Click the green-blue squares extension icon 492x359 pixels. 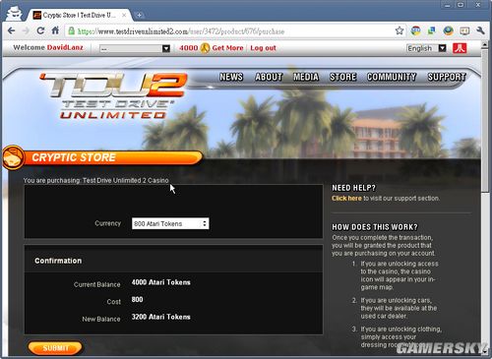[432, 30]
